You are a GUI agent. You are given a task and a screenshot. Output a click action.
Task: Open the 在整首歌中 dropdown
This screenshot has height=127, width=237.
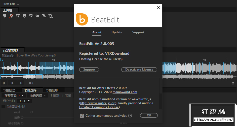pyautogui.click(x=14, y=96)
